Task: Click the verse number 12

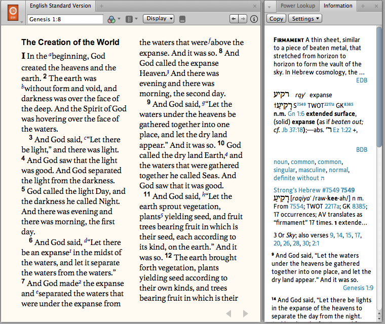Action: (x=168, y=256)
